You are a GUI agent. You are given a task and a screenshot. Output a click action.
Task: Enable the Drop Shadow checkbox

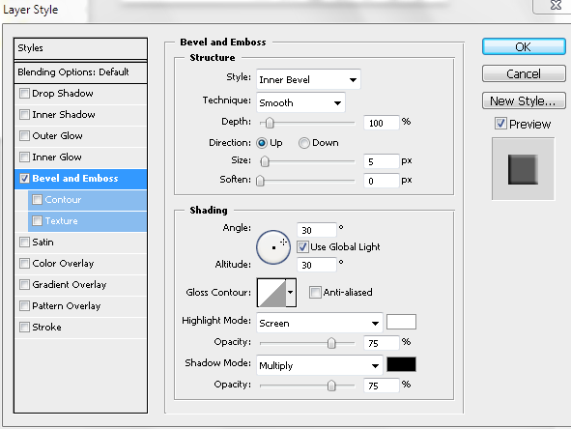click(x=24, y=93)
